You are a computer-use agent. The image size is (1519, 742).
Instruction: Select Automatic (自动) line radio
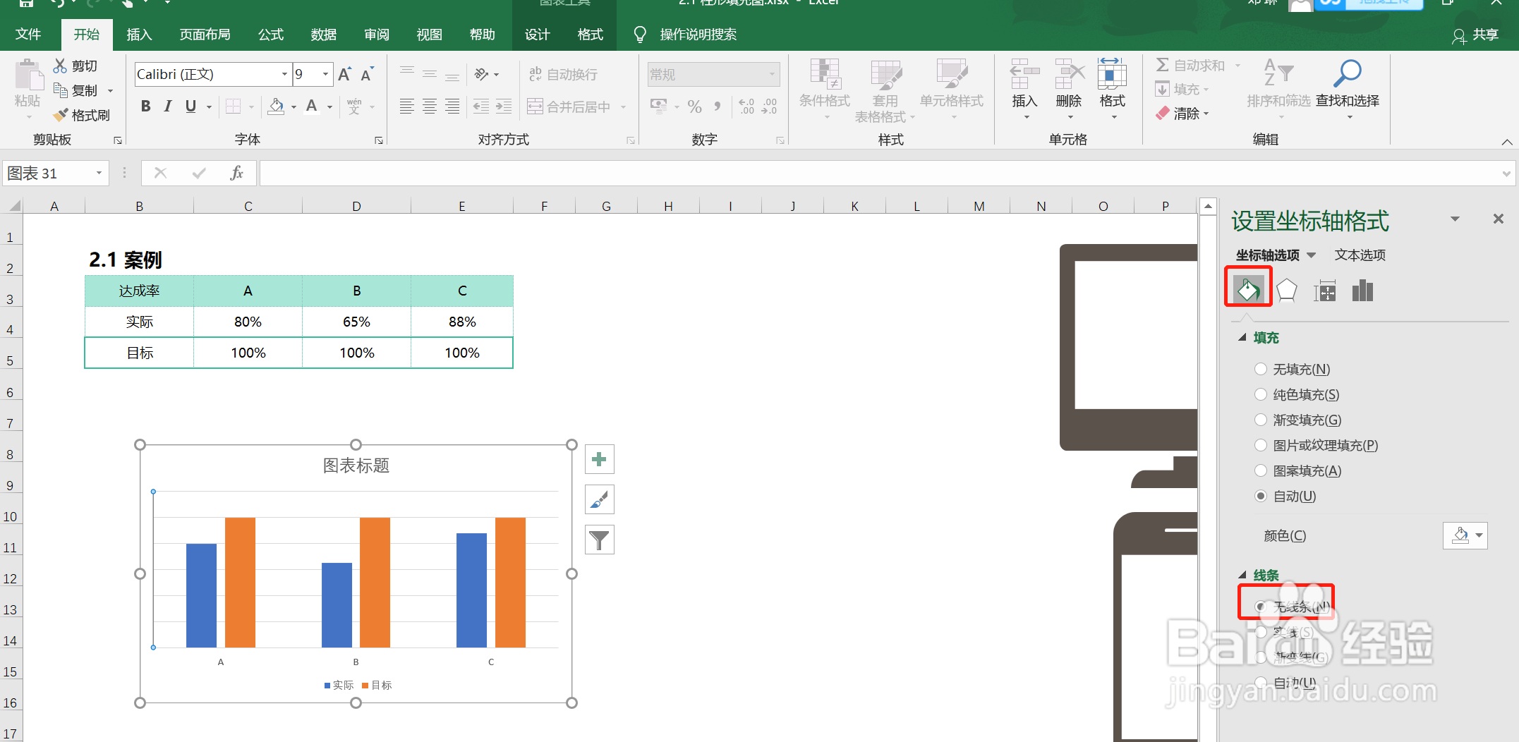click(x=1261, y=683)
